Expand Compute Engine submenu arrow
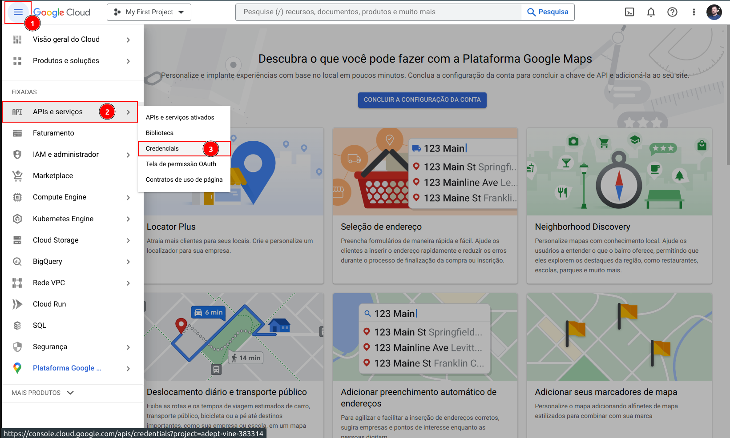This screenshot has width=730, height=438. click(128, 198)
